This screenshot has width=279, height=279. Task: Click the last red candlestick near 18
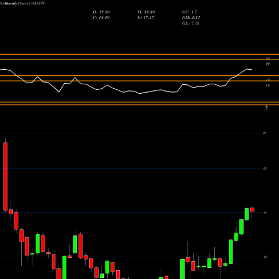coord(252,210)
